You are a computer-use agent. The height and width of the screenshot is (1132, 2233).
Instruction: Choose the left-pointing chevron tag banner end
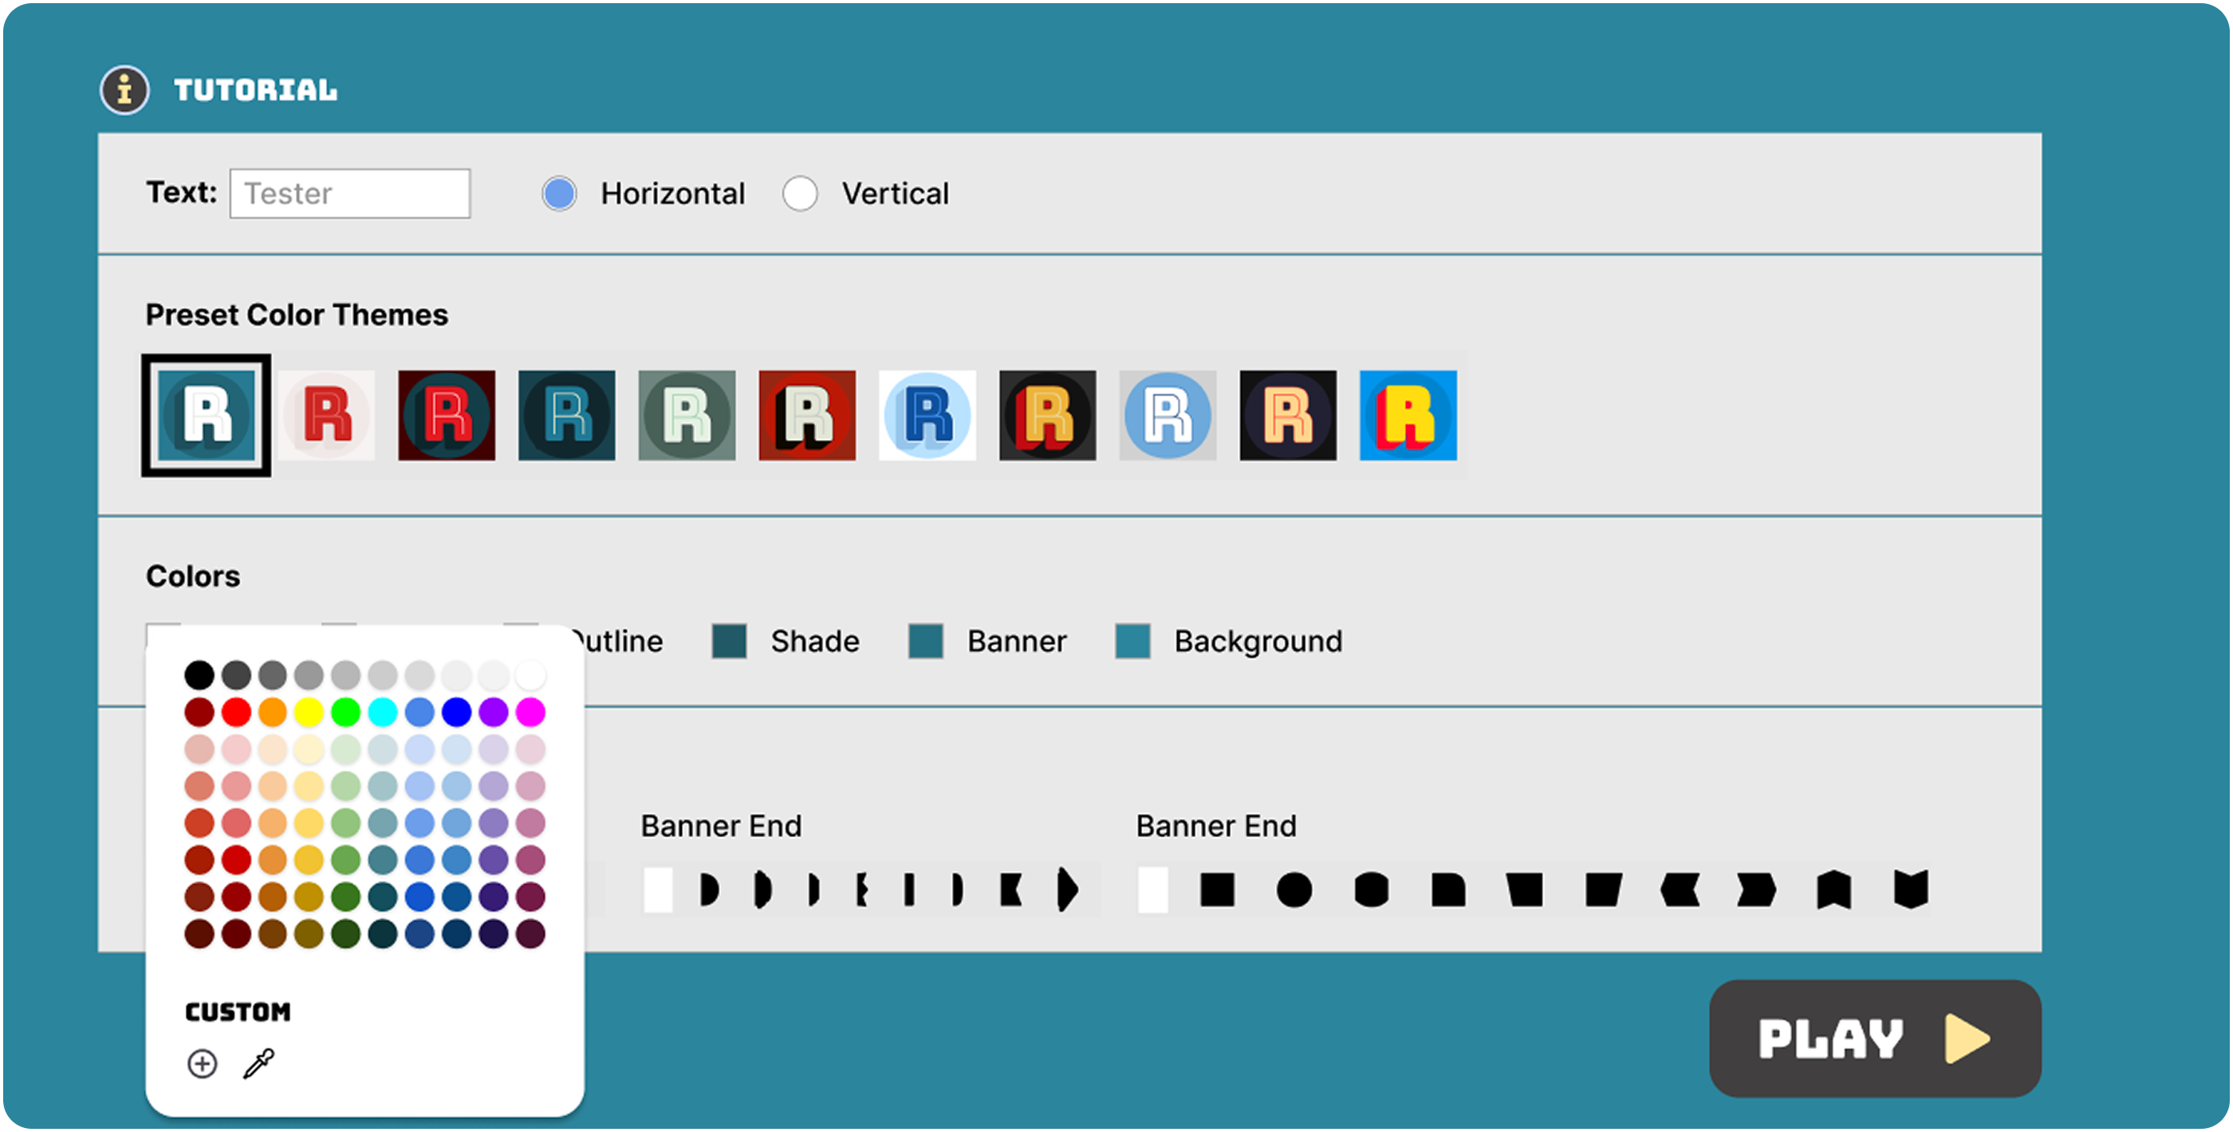click(1680, 890)
